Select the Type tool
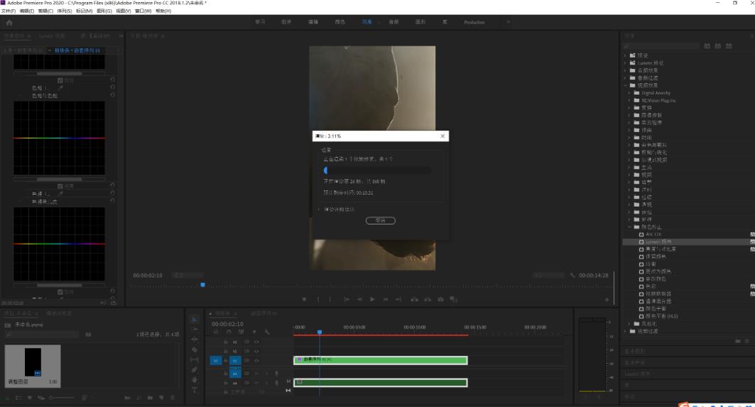 point(195,390)
